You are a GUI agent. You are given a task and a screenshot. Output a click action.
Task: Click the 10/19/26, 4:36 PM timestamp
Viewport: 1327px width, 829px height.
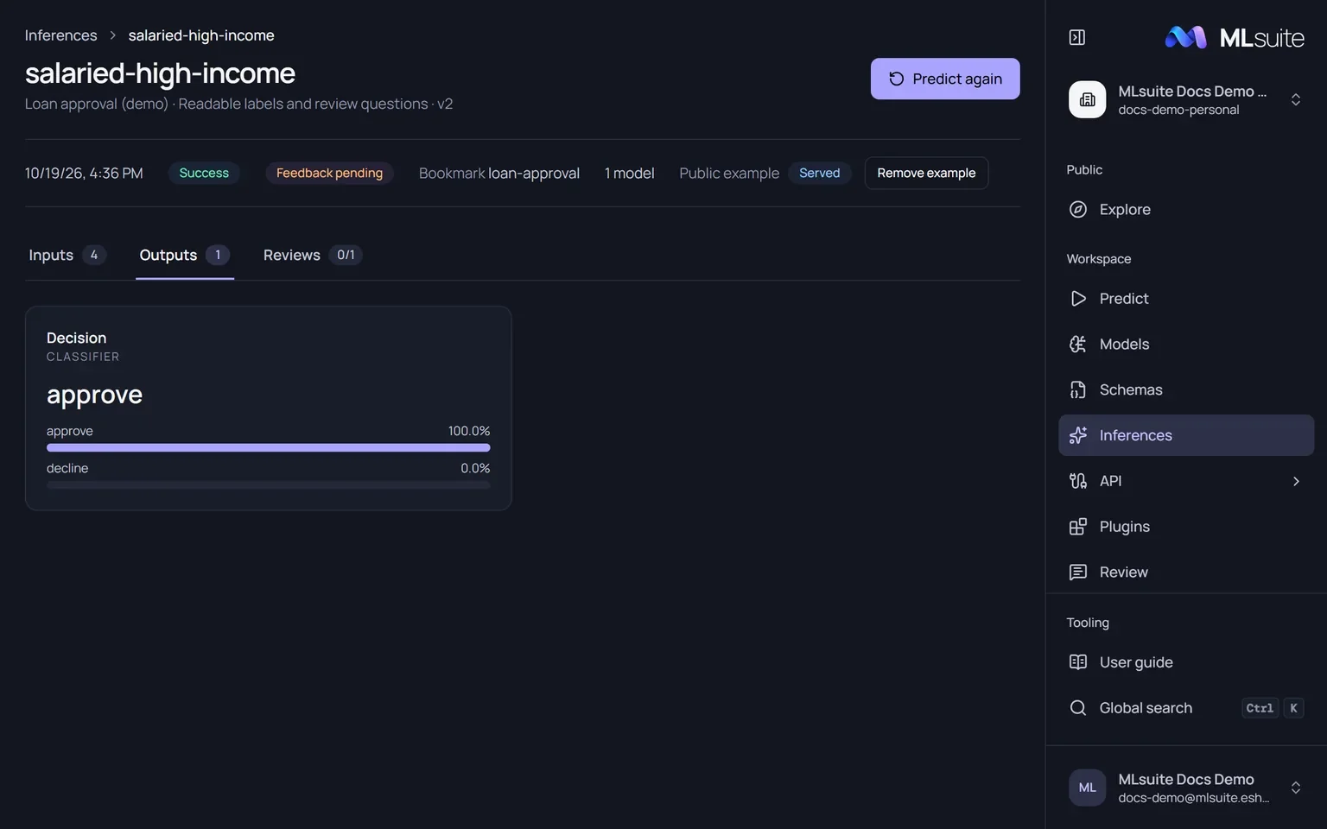tap(84, 173)
